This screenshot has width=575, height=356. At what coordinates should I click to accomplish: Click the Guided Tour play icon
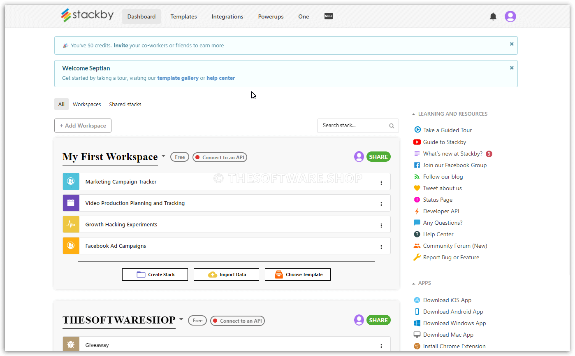(417, 130)
